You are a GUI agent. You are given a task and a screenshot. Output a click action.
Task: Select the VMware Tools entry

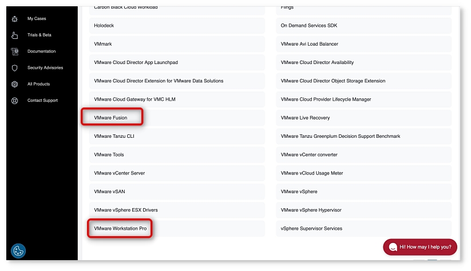point(109,155)
